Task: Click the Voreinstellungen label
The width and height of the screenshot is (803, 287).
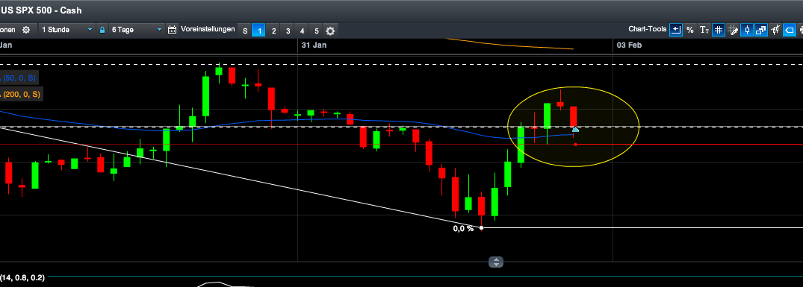Action: (x=208, y=29)
